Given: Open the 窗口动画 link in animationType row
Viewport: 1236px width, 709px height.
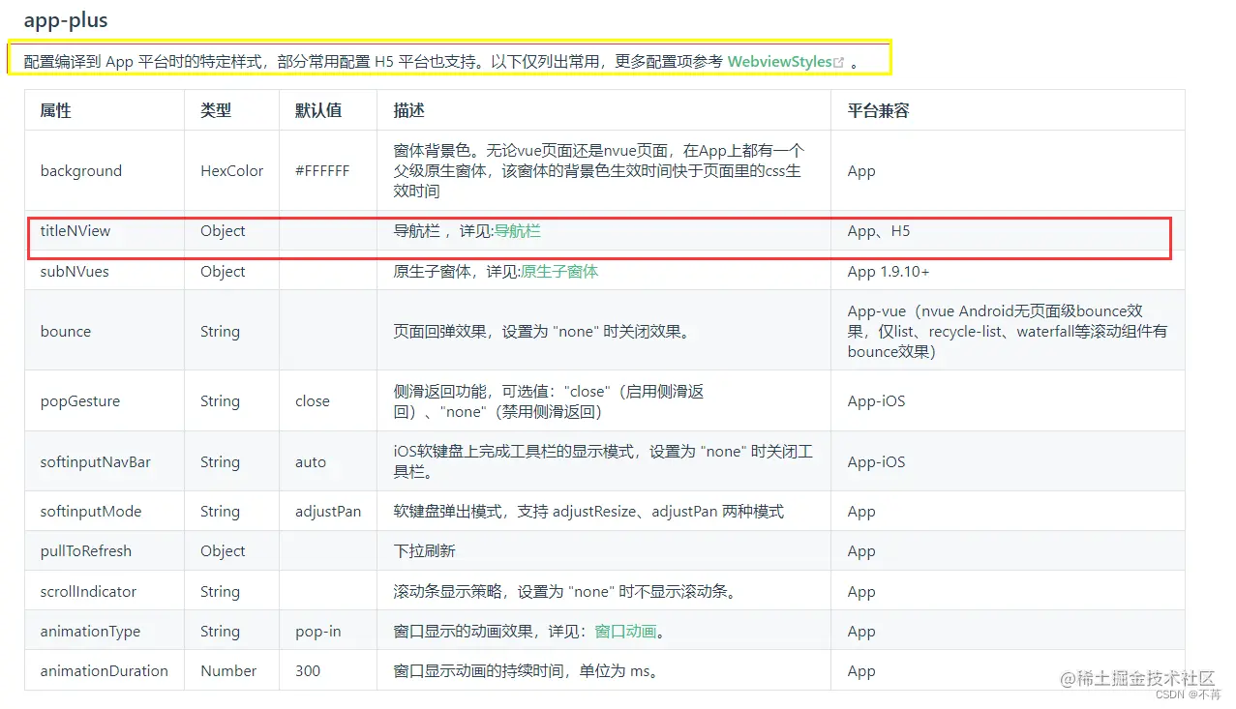Looking at the screenshot, I should [x=625, y=631].
